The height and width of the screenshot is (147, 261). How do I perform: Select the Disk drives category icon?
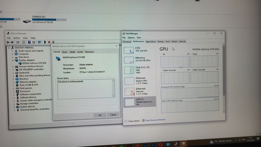click(x=16, y=57)
